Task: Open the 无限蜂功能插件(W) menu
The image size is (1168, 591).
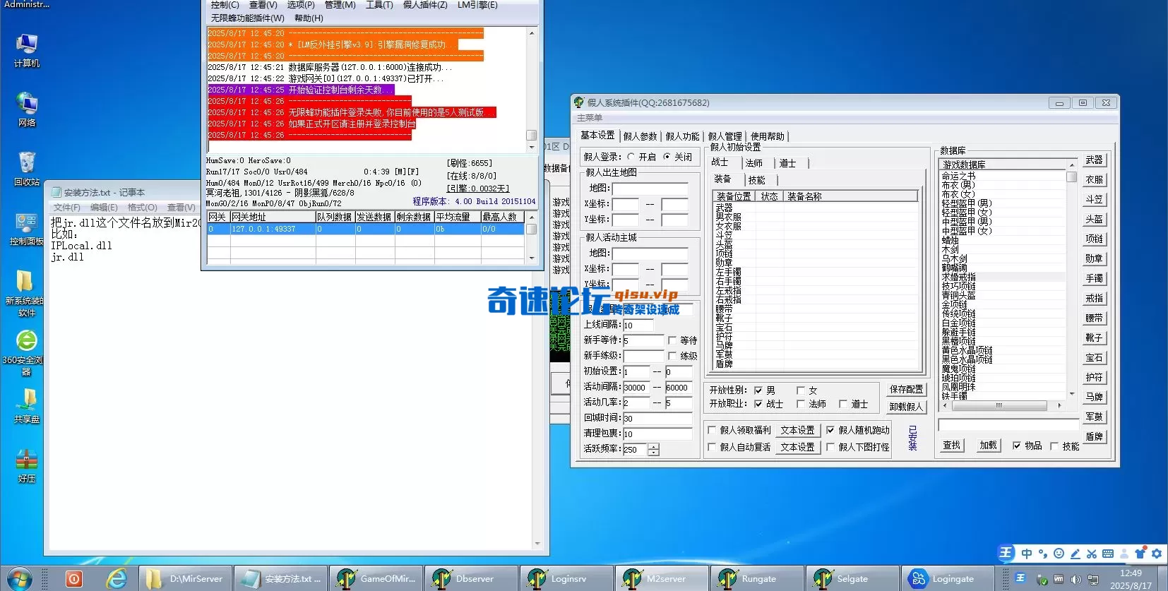Action: pos(247,18)
